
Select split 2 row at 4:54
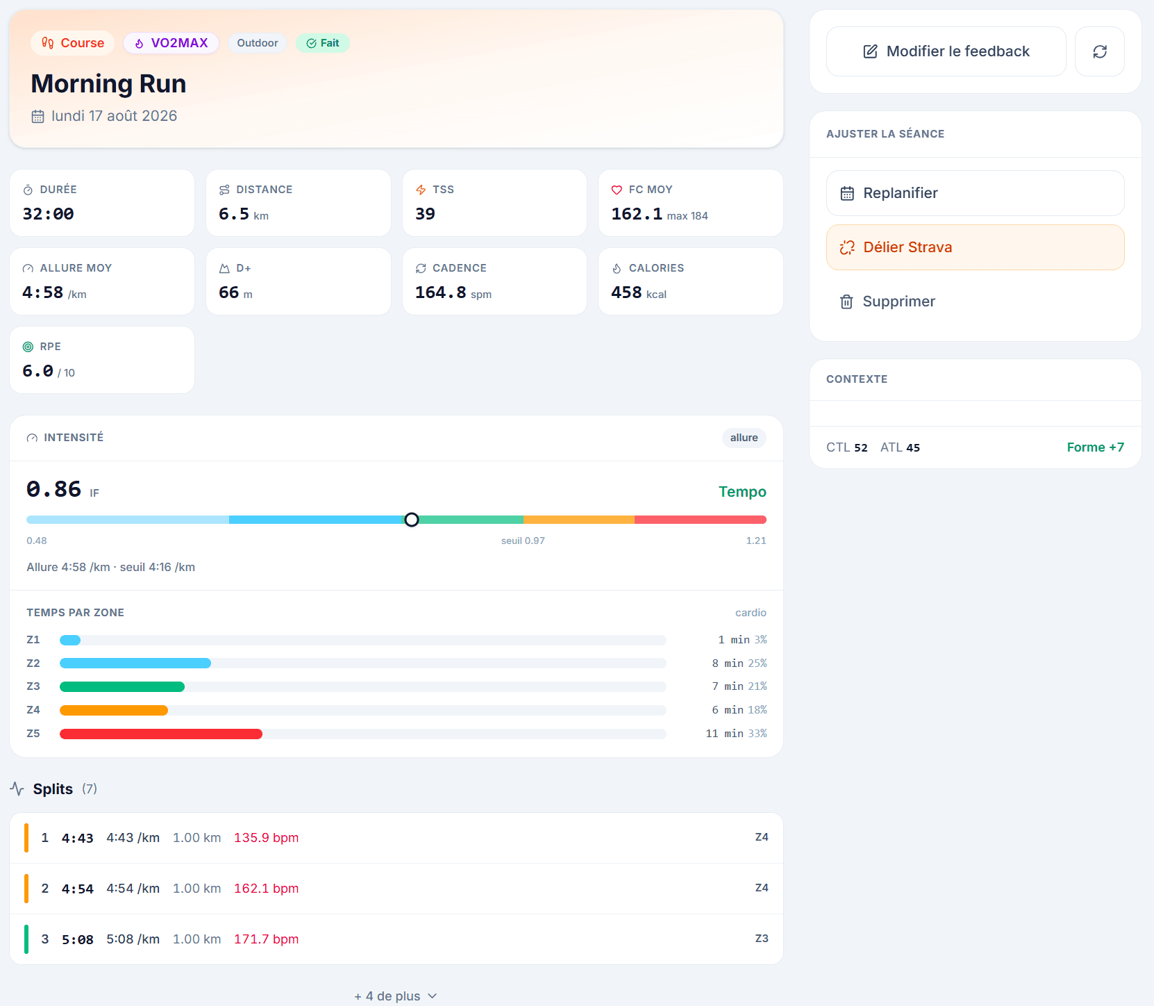point(396,889)
